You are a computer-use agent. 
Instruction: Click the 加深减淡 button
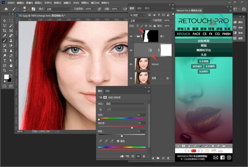[197, 66]
